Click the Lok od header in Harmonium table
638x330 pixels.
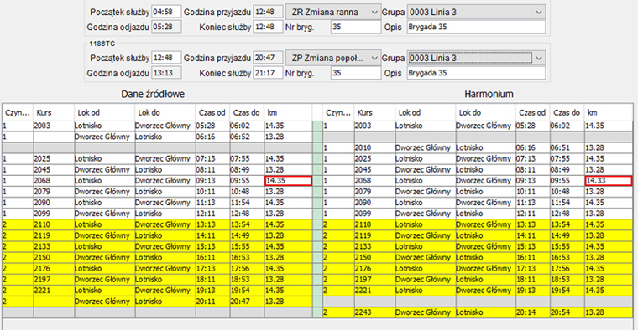(x=426, y=112)
